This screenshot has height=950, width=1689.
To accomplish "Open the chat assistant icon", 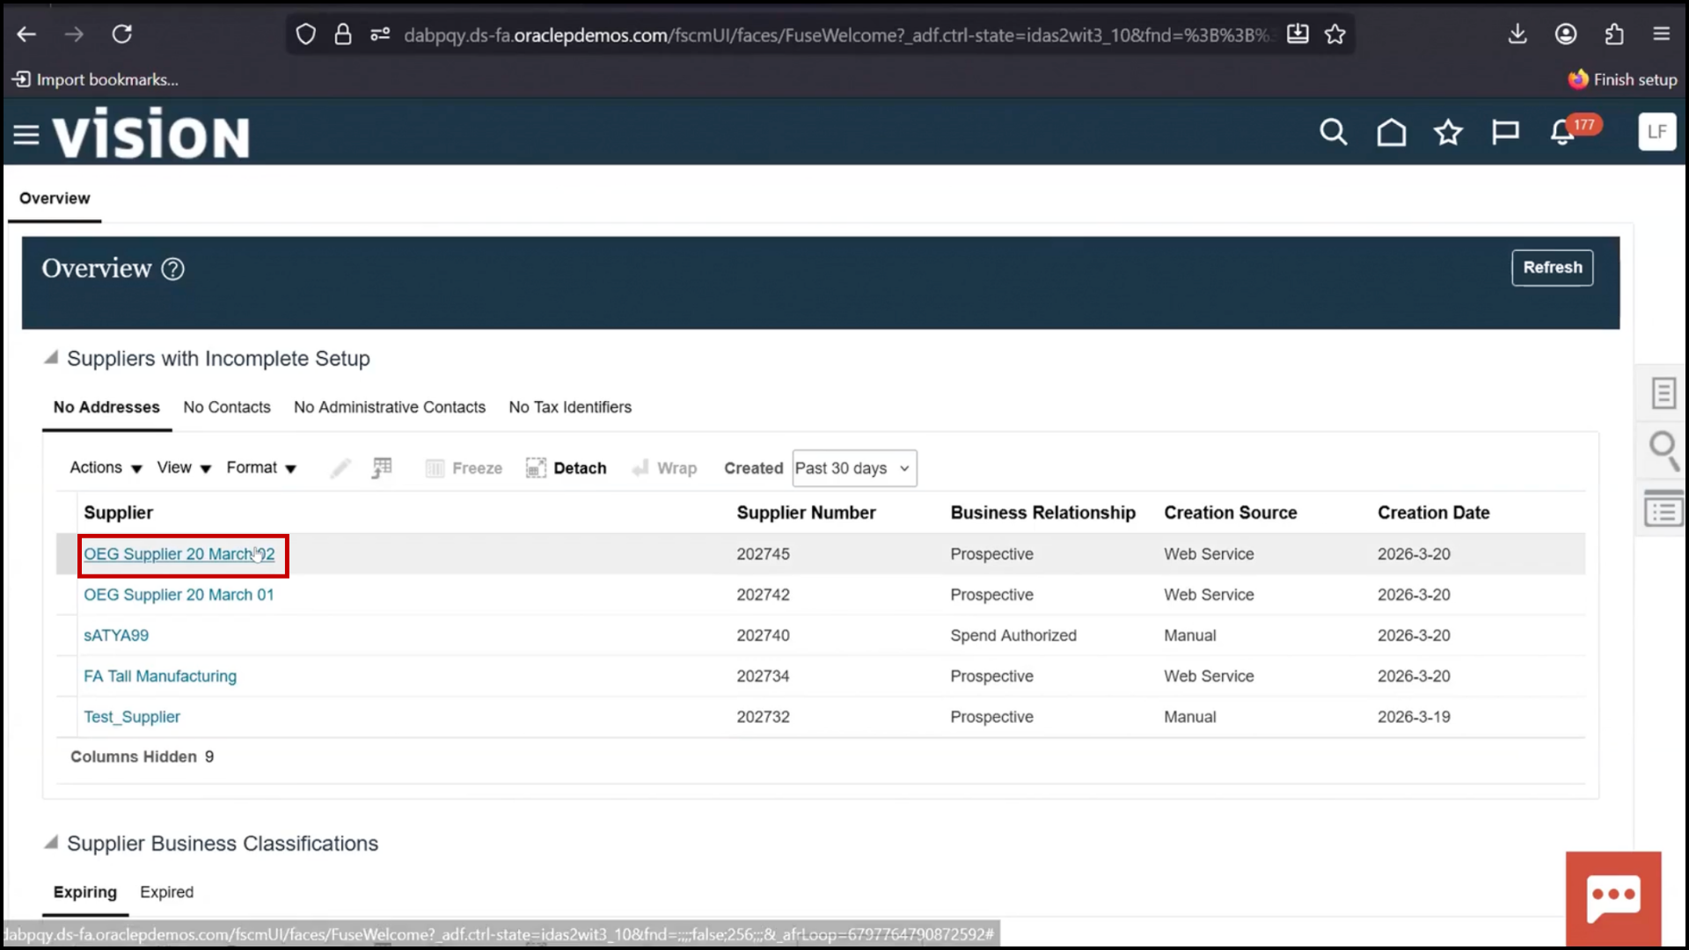I will [x=1613, y=898].
